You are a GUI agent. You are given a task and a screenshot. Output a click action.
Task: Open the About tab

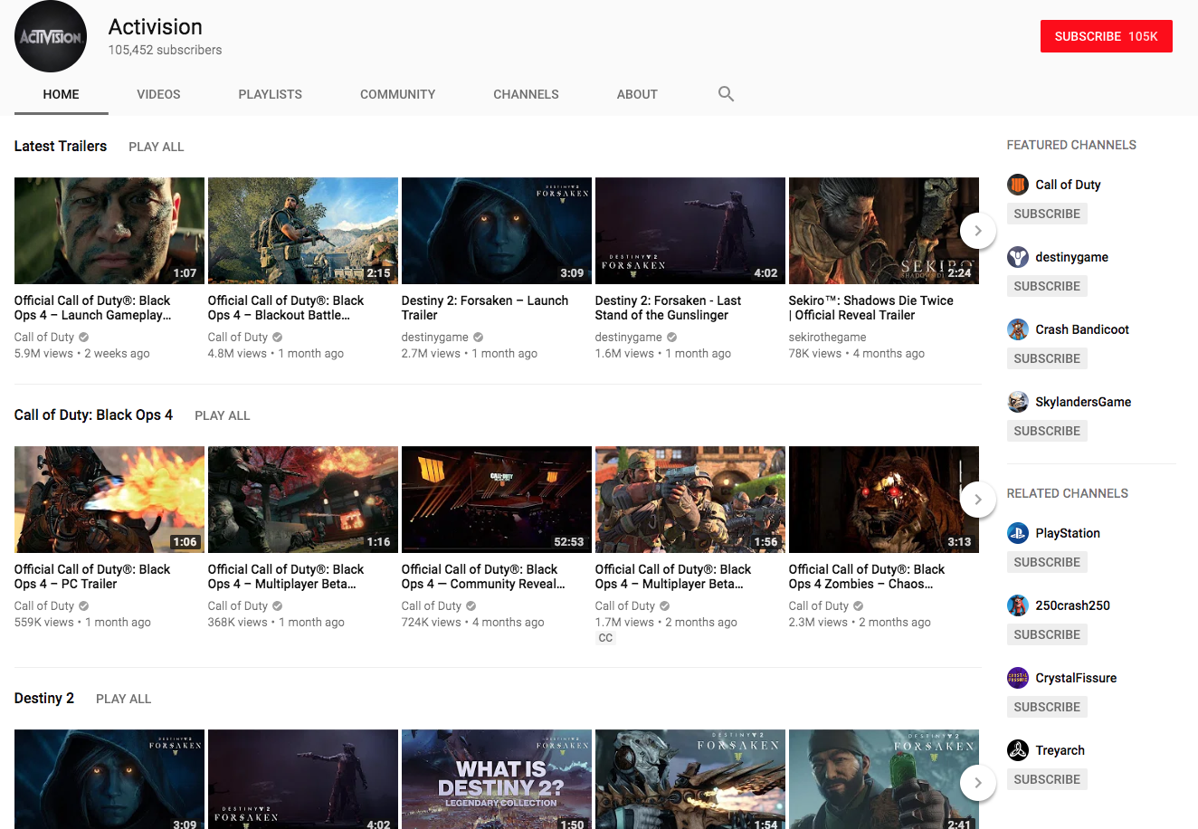tap(637, 94)
